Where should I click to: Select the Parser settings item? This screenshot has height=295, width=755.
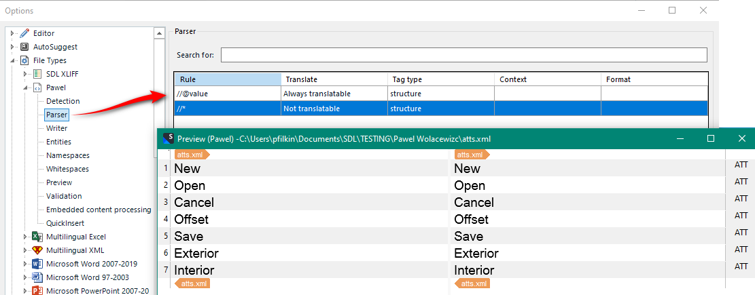point(57,115)
